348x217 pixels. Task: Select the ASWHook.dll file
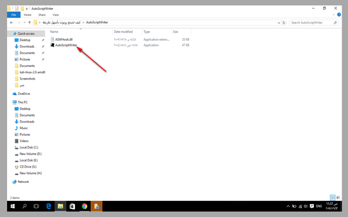click(x=64, y=40)
